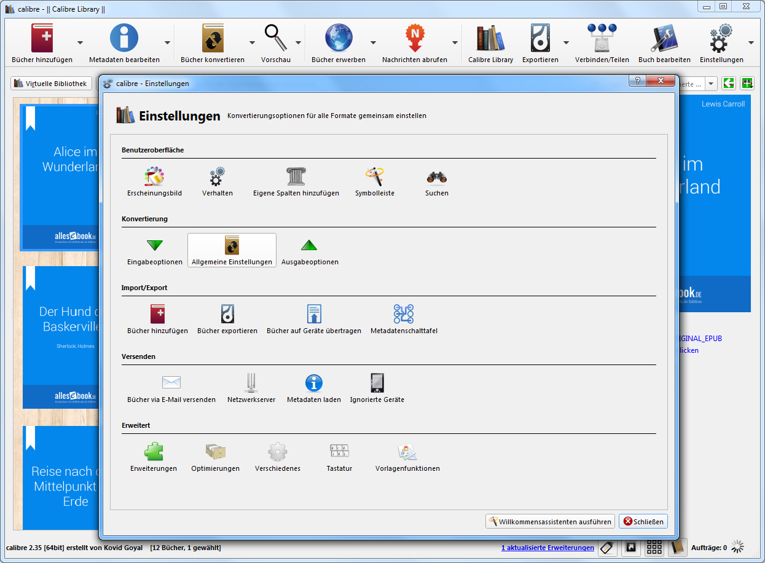Viewport: 765px width, 563px height.
Task: Open Erscheinungsbild settings
Action: pos(154,182)
